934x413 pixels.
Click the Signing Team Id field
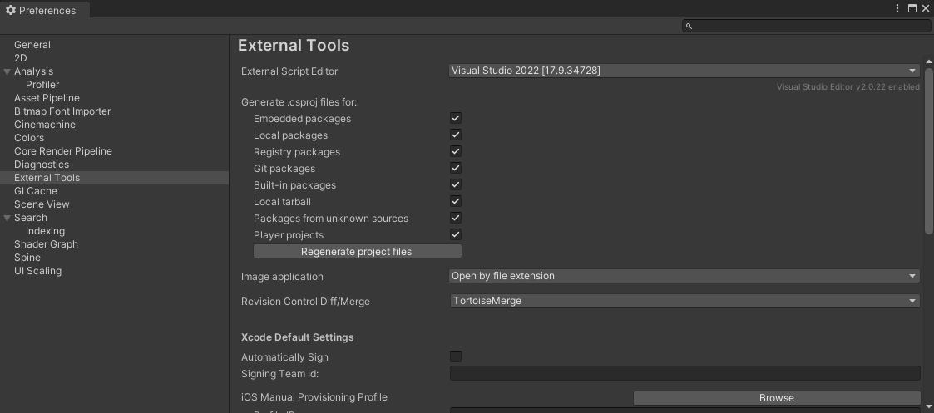(x=684, y=374)
